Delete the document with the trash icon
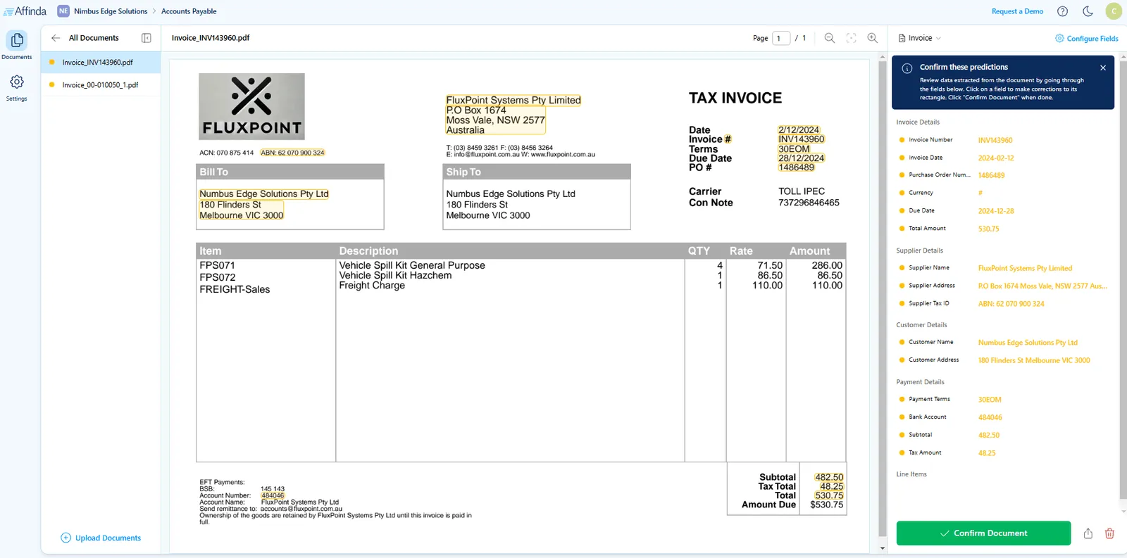 [1109, 533]
